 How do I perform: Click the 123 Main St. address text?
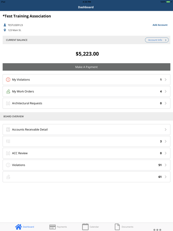14,30
